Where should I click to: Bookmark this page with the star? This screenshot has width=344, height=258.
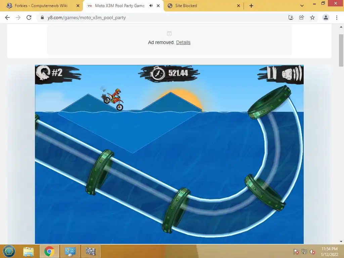point(312,17)
